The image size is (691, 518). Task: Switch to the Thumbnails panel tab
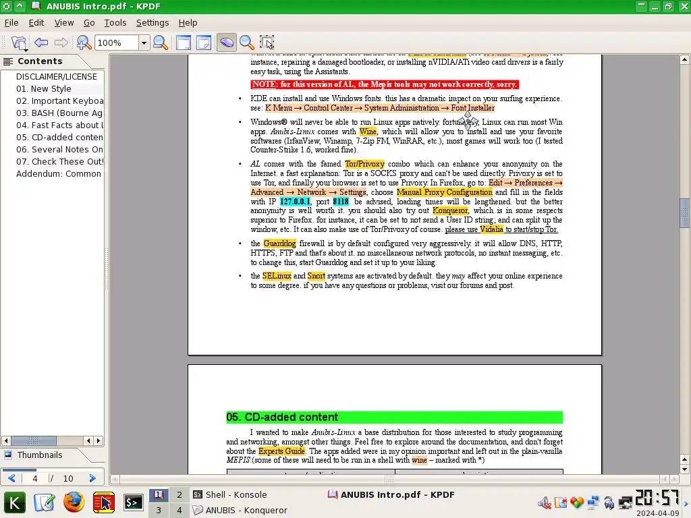40,455
